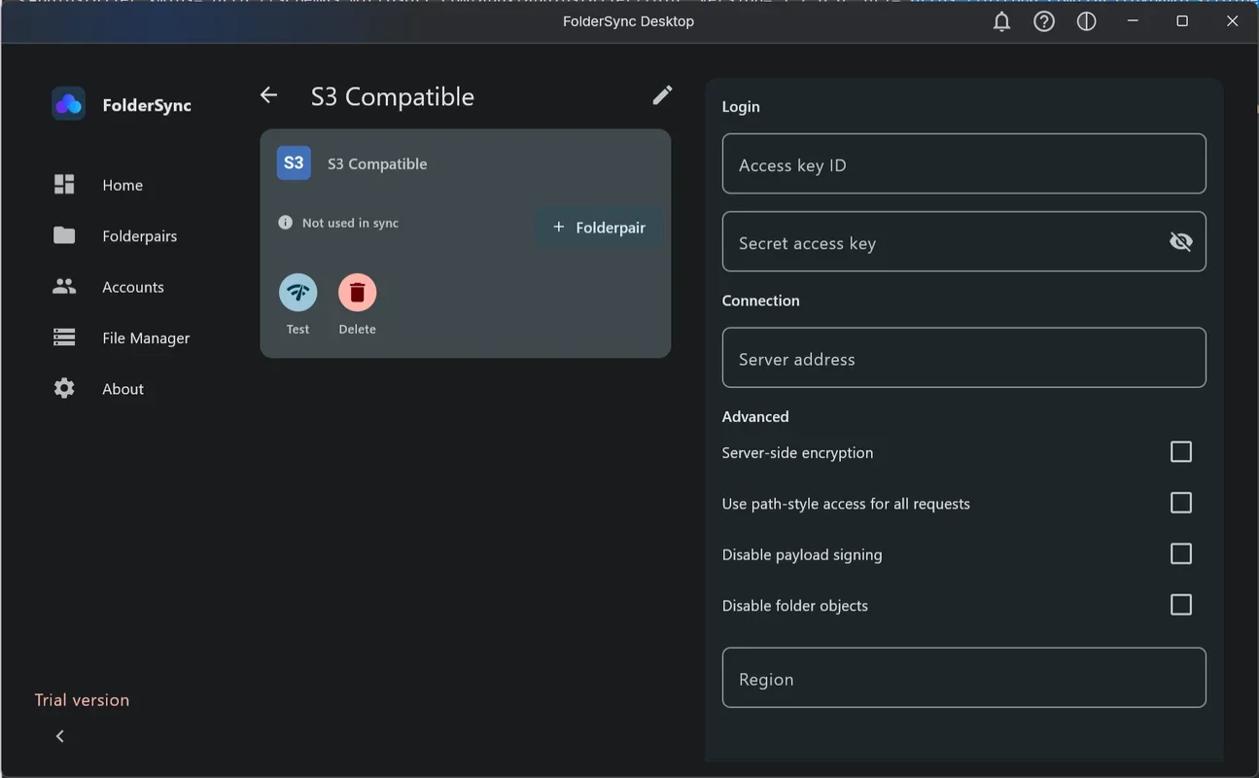Image resolution: width=1259 pixels, height=778 pixels.
Task: Click the Login section heading
Action: [x=741, y=107]
